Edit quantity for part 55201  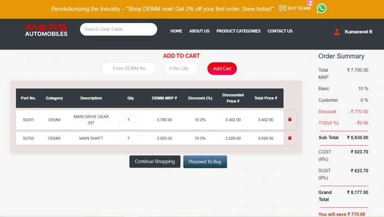130,120
